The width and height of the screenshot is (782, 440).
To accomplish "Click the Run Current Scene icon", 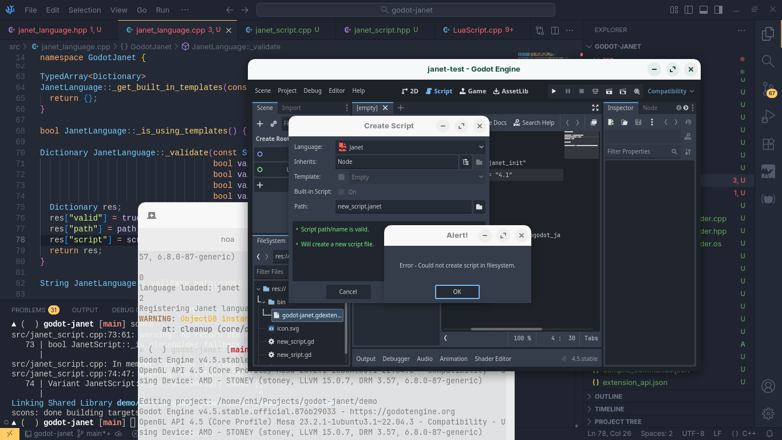I will [609, 91].
